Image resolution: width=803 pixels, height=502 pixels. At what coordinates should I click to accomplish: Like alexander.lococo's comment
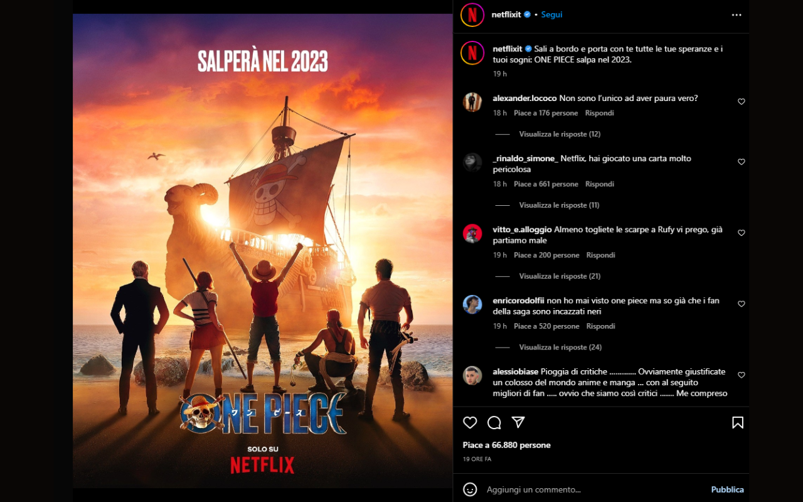[x=742, y=102]
